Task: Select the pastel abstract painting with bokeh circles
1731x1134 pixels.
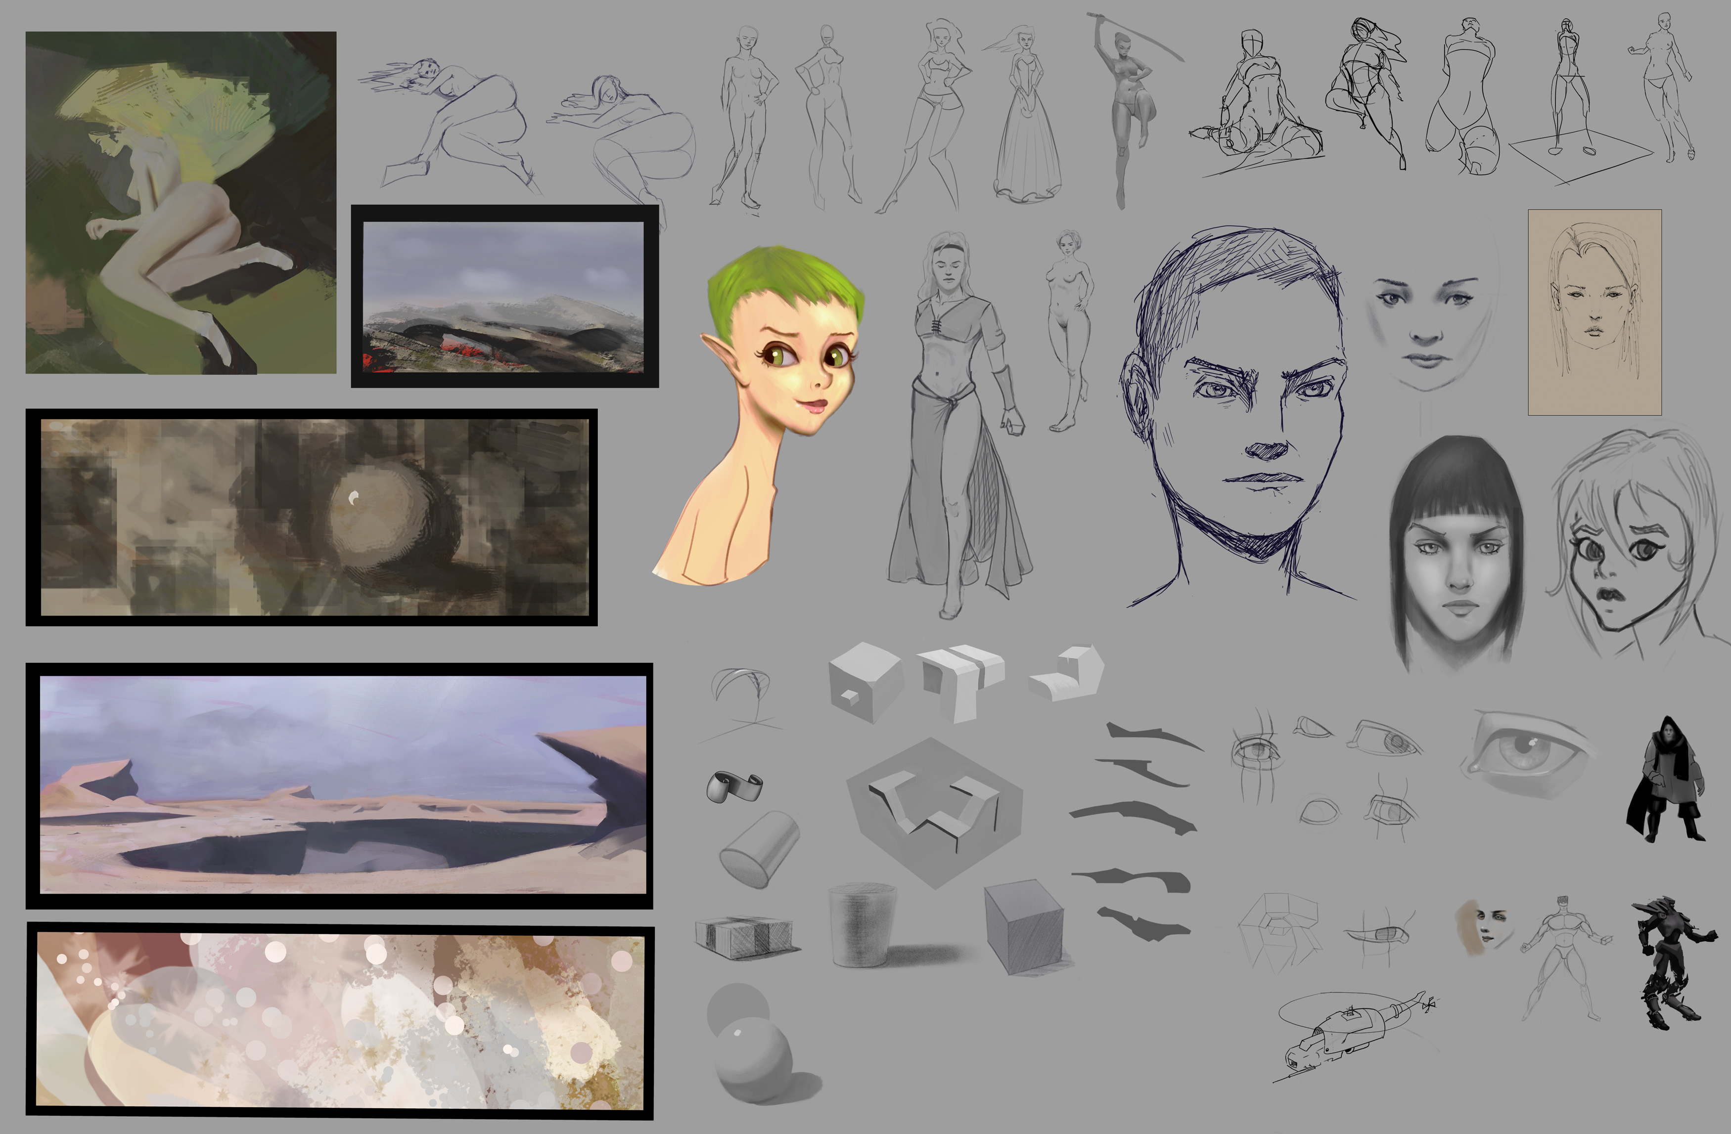Action: coord(340,1021)
